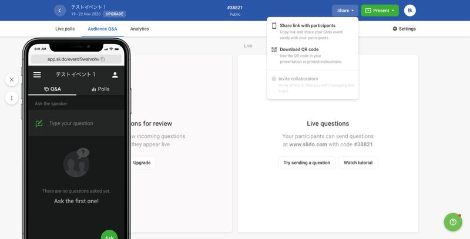Click the phone mockup's event title
Image resolution: width=470 pixels, height=239 pixels.
pyautogui.click(x=76, y=75)
